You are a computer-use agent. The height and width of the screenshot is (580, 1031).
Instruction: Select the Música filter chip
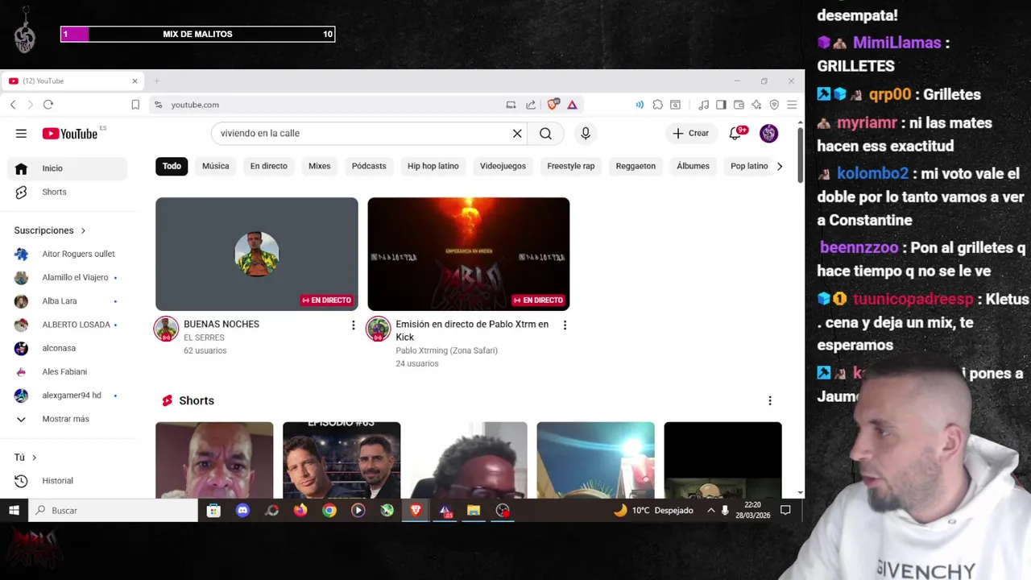pyautogui.click(x=215, y=166)
